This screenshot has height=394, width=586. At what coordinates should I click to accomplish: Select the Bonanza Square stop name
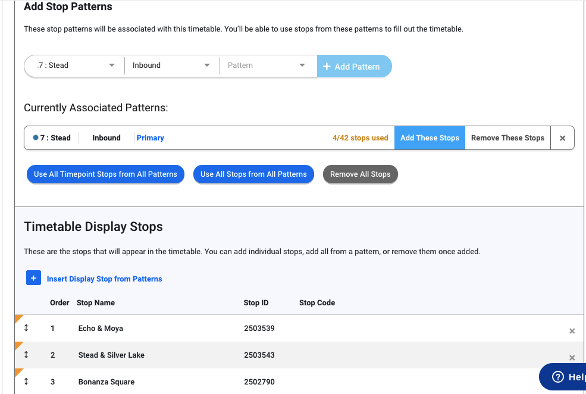(106, 382)
